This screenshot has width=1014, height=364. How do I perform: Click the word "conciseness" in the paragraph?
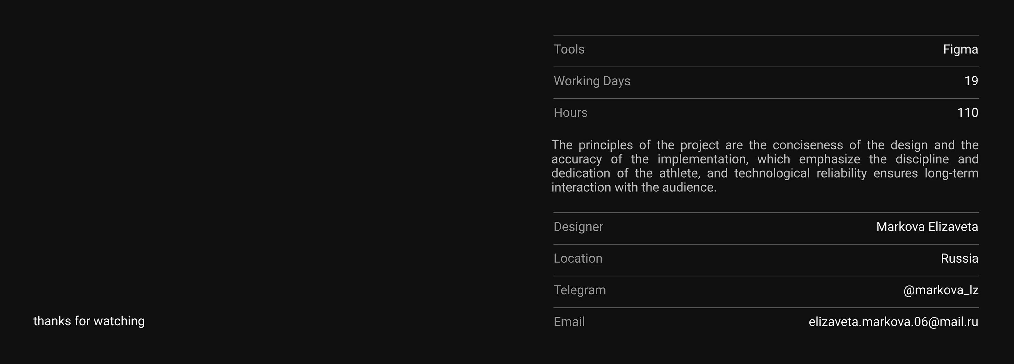coord(807,145)
